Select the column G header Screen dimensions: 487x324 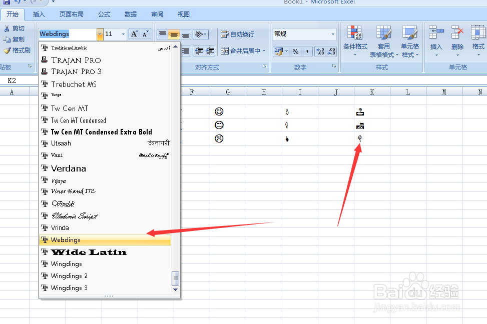(x=228, y=92)
